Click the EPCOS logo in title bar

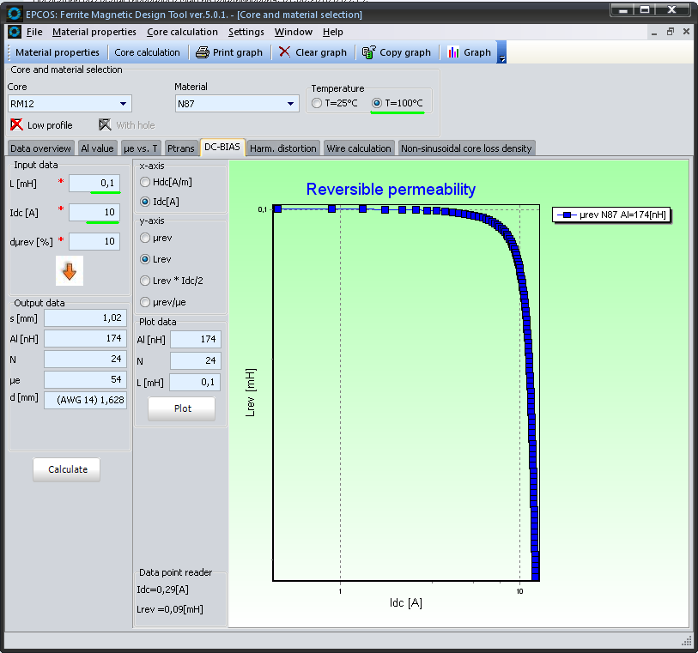(15, 14)
